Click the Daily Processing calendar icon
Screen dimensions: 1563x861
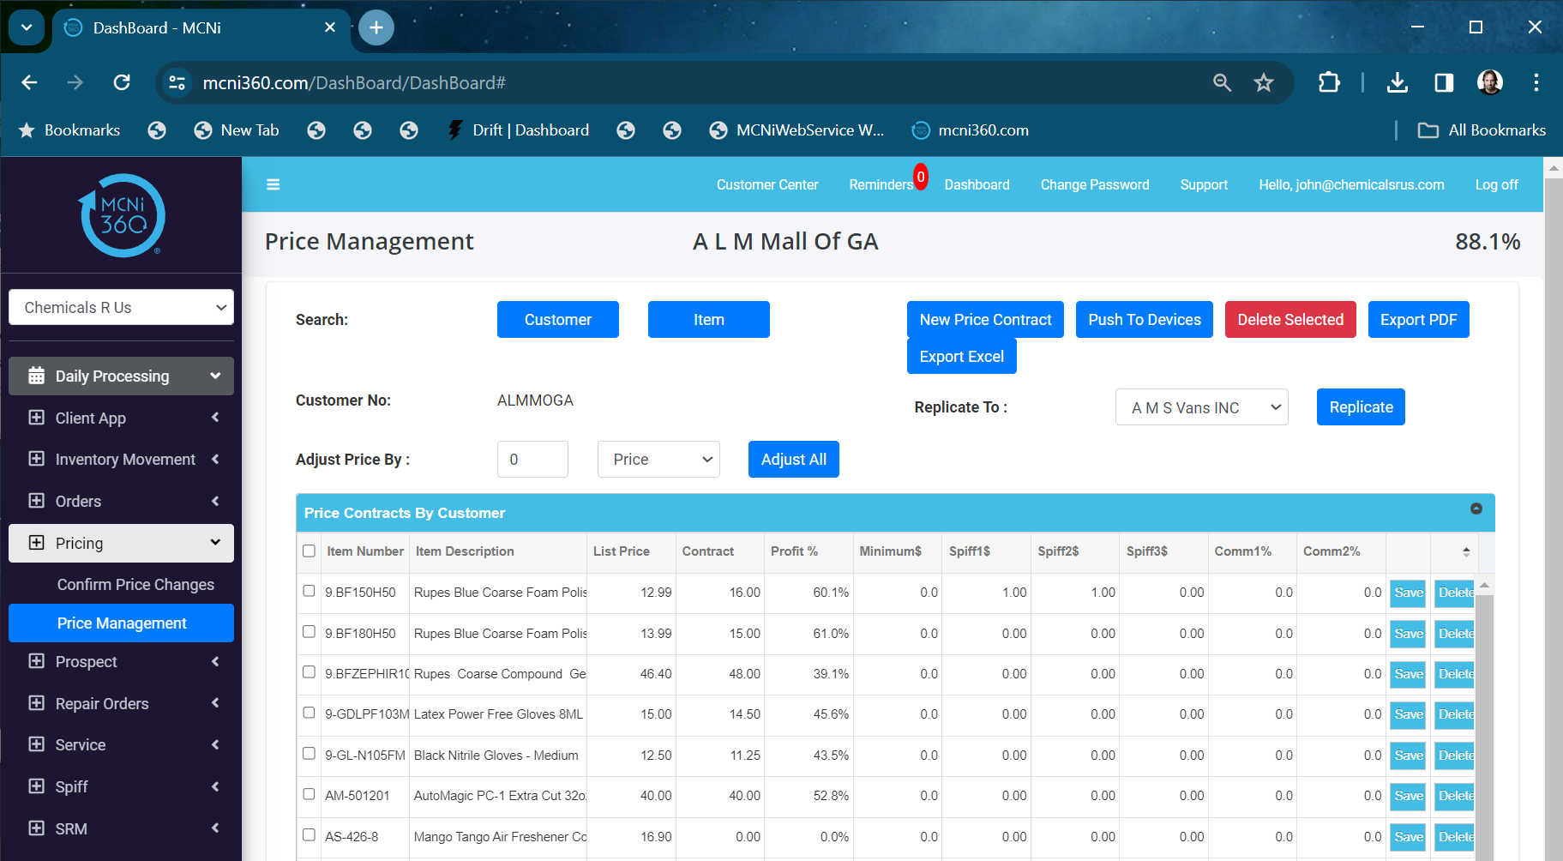click(x=36, y=376)
